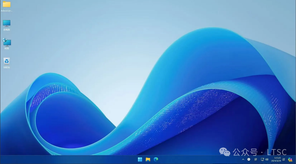This screenshot has height=164, width=296.
Task: Click the white X tray icon
Action: (249, 159)
